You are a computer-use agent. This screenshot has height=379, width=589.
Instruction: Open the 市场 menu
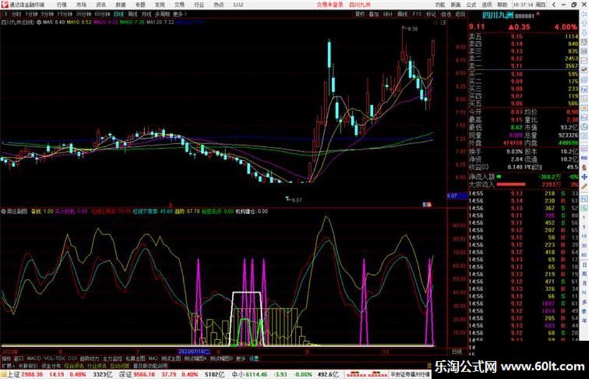click(x=81, y=4)
